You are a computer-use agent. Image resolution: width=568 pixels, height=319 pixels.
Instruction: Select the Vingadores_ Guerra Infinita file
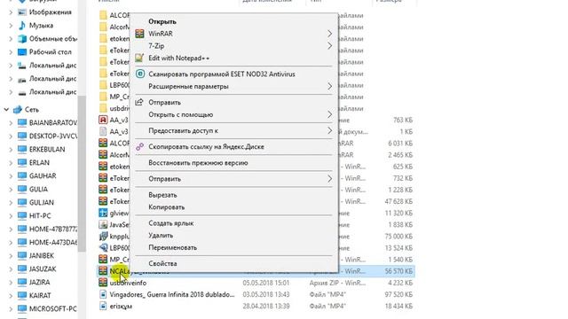coord(172,294)
